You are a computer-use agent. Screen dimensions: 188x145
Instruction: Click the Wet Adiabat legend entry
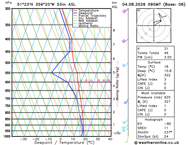pos(85,21)
